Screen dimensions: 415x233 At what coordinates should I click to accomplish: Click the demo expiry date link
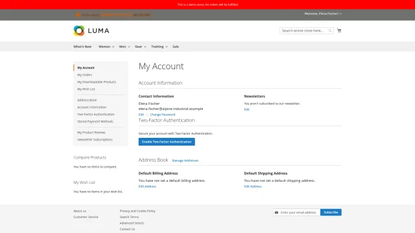[116, 15]
